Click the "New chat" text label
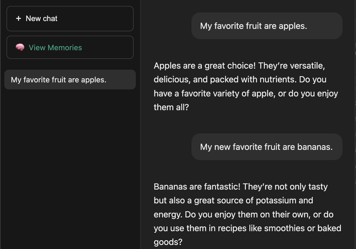 42,19
